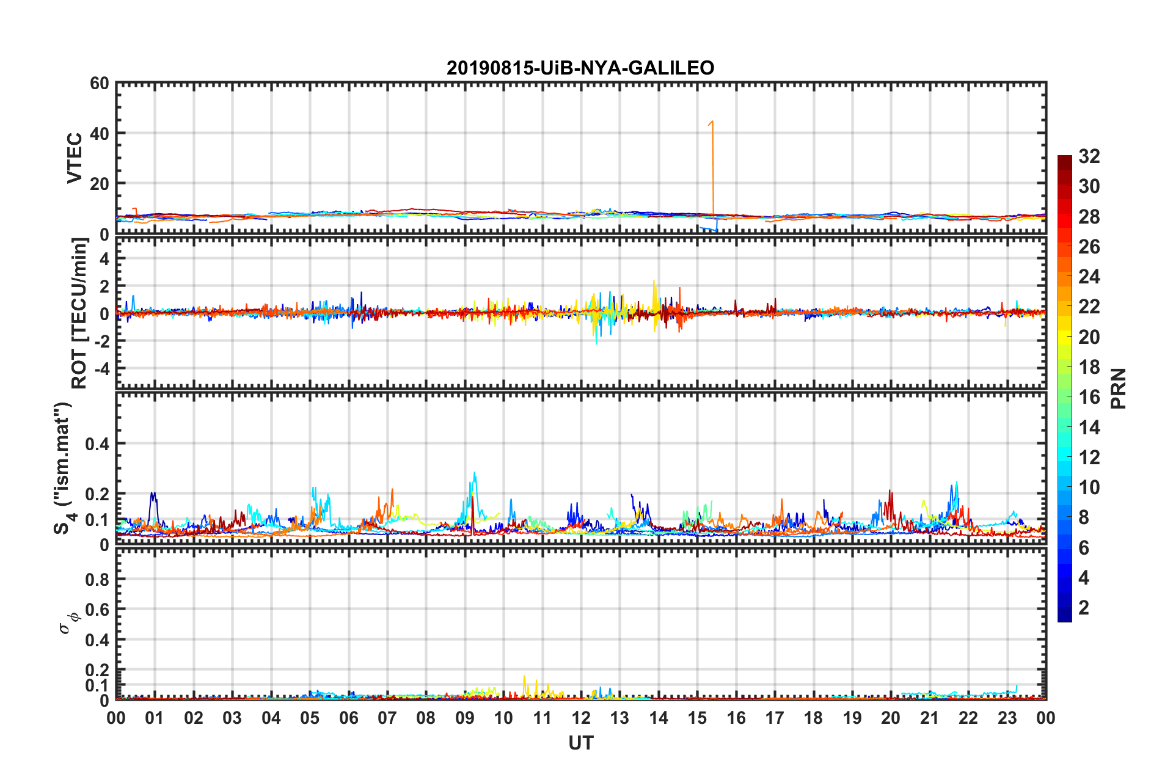Viewport: 1162px width, 777px height.
Task: Click the 16 tick on PRN colorbar
Action: [1089, 397]
